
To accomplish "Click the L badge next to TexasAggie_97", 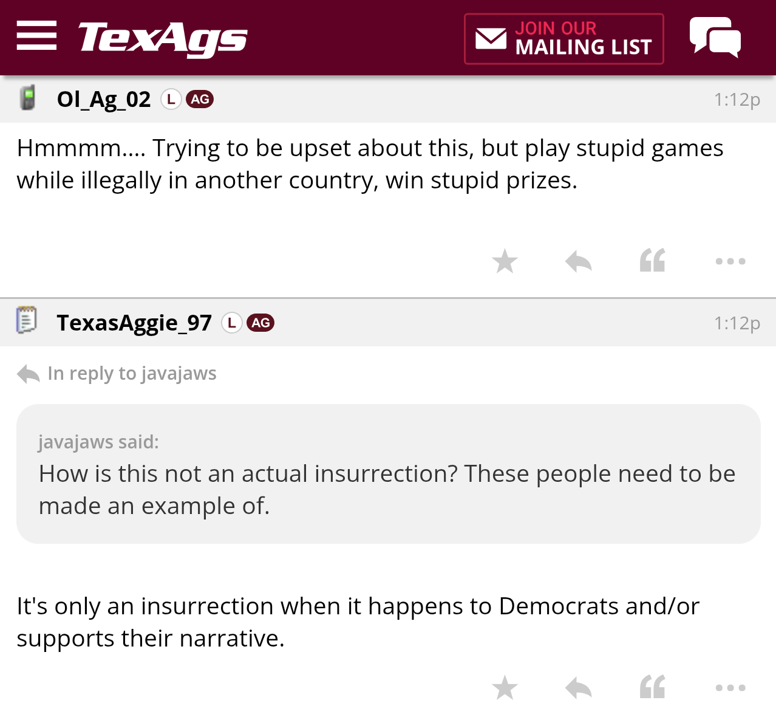I will point(231,323).
